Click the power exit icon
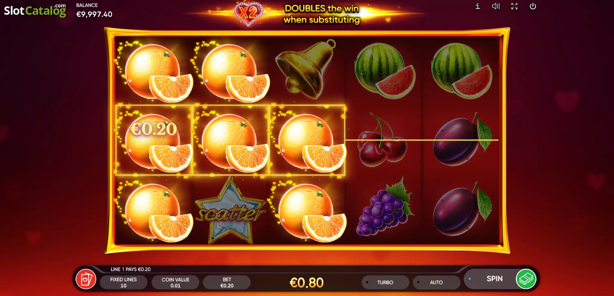 pos(533,6)
